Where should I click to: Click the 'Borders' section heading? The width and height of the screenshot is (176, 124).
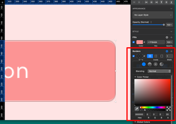point(136,51)
